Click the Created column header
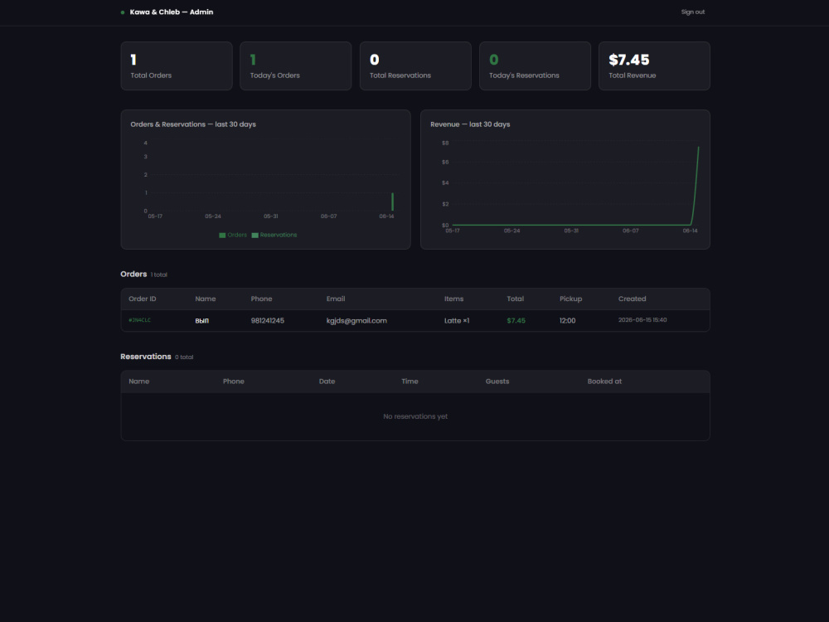This screenshot has height=622, width=829. click(632, 299)
